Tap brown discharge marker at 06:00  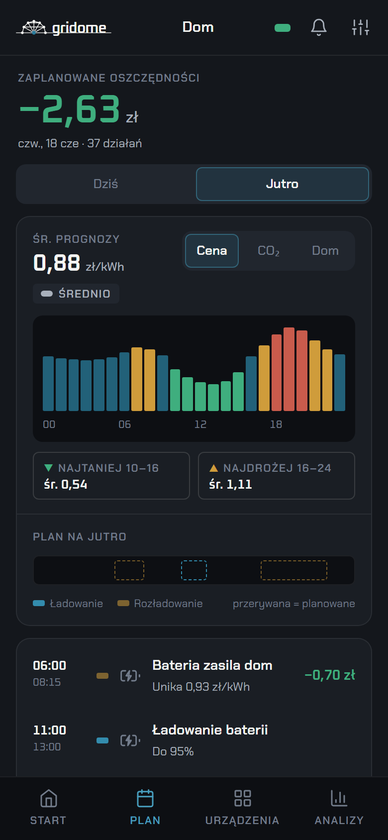pos(102,676)
